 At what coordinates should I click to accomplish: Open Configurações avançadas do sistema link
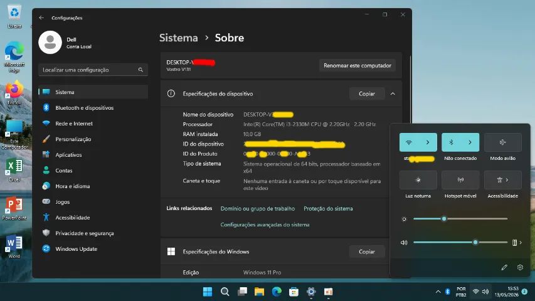point(265,224)
